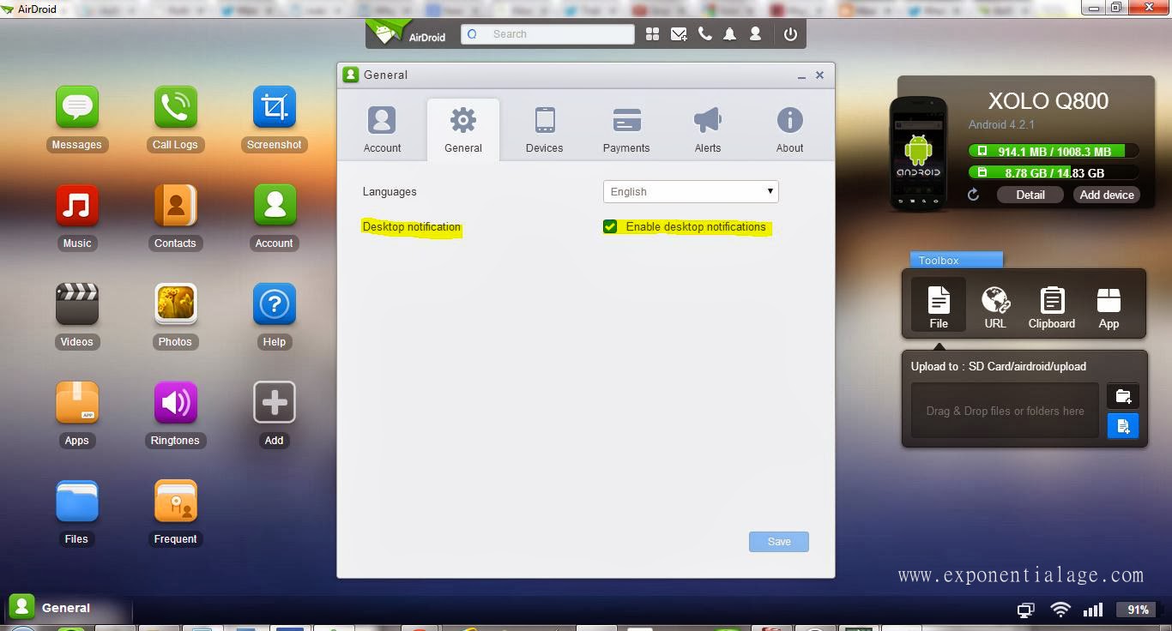Click the signal strength icon
This screenshot has width=1172, height=631.
(x=1092, y=610)
